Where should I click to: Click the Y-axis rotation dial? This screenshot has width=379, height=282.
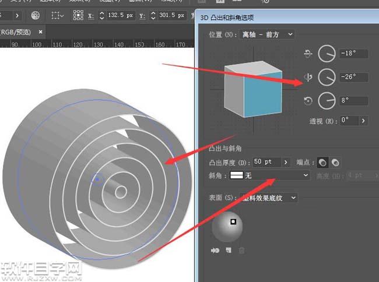point(327,77)
